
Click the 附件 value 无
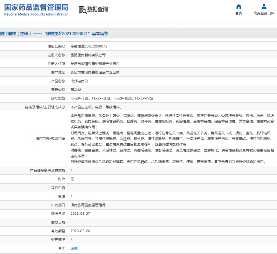72,179
